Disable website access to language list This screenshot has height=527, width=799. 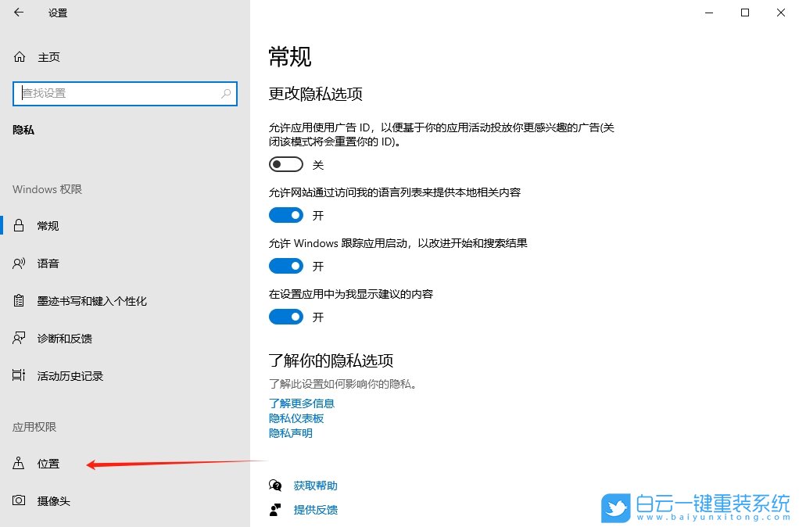pyautogui.click(x=285, y=215)
